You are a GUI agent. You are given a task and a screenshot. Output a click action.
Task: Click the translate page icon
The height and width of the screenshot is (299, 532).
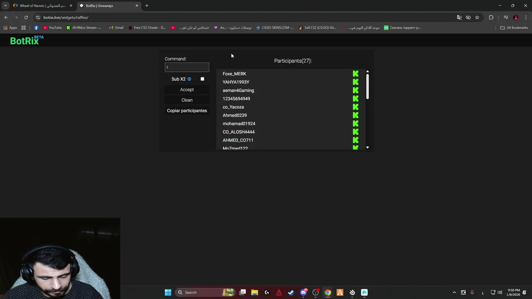click(x=459, y=17)
